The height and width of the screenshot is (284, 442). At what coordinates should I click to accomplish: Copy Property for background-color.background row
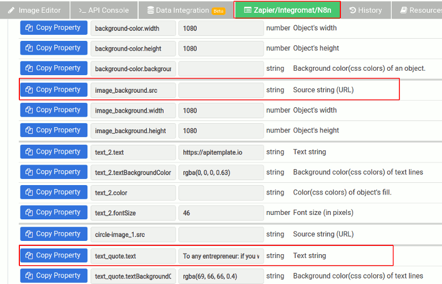54,69
